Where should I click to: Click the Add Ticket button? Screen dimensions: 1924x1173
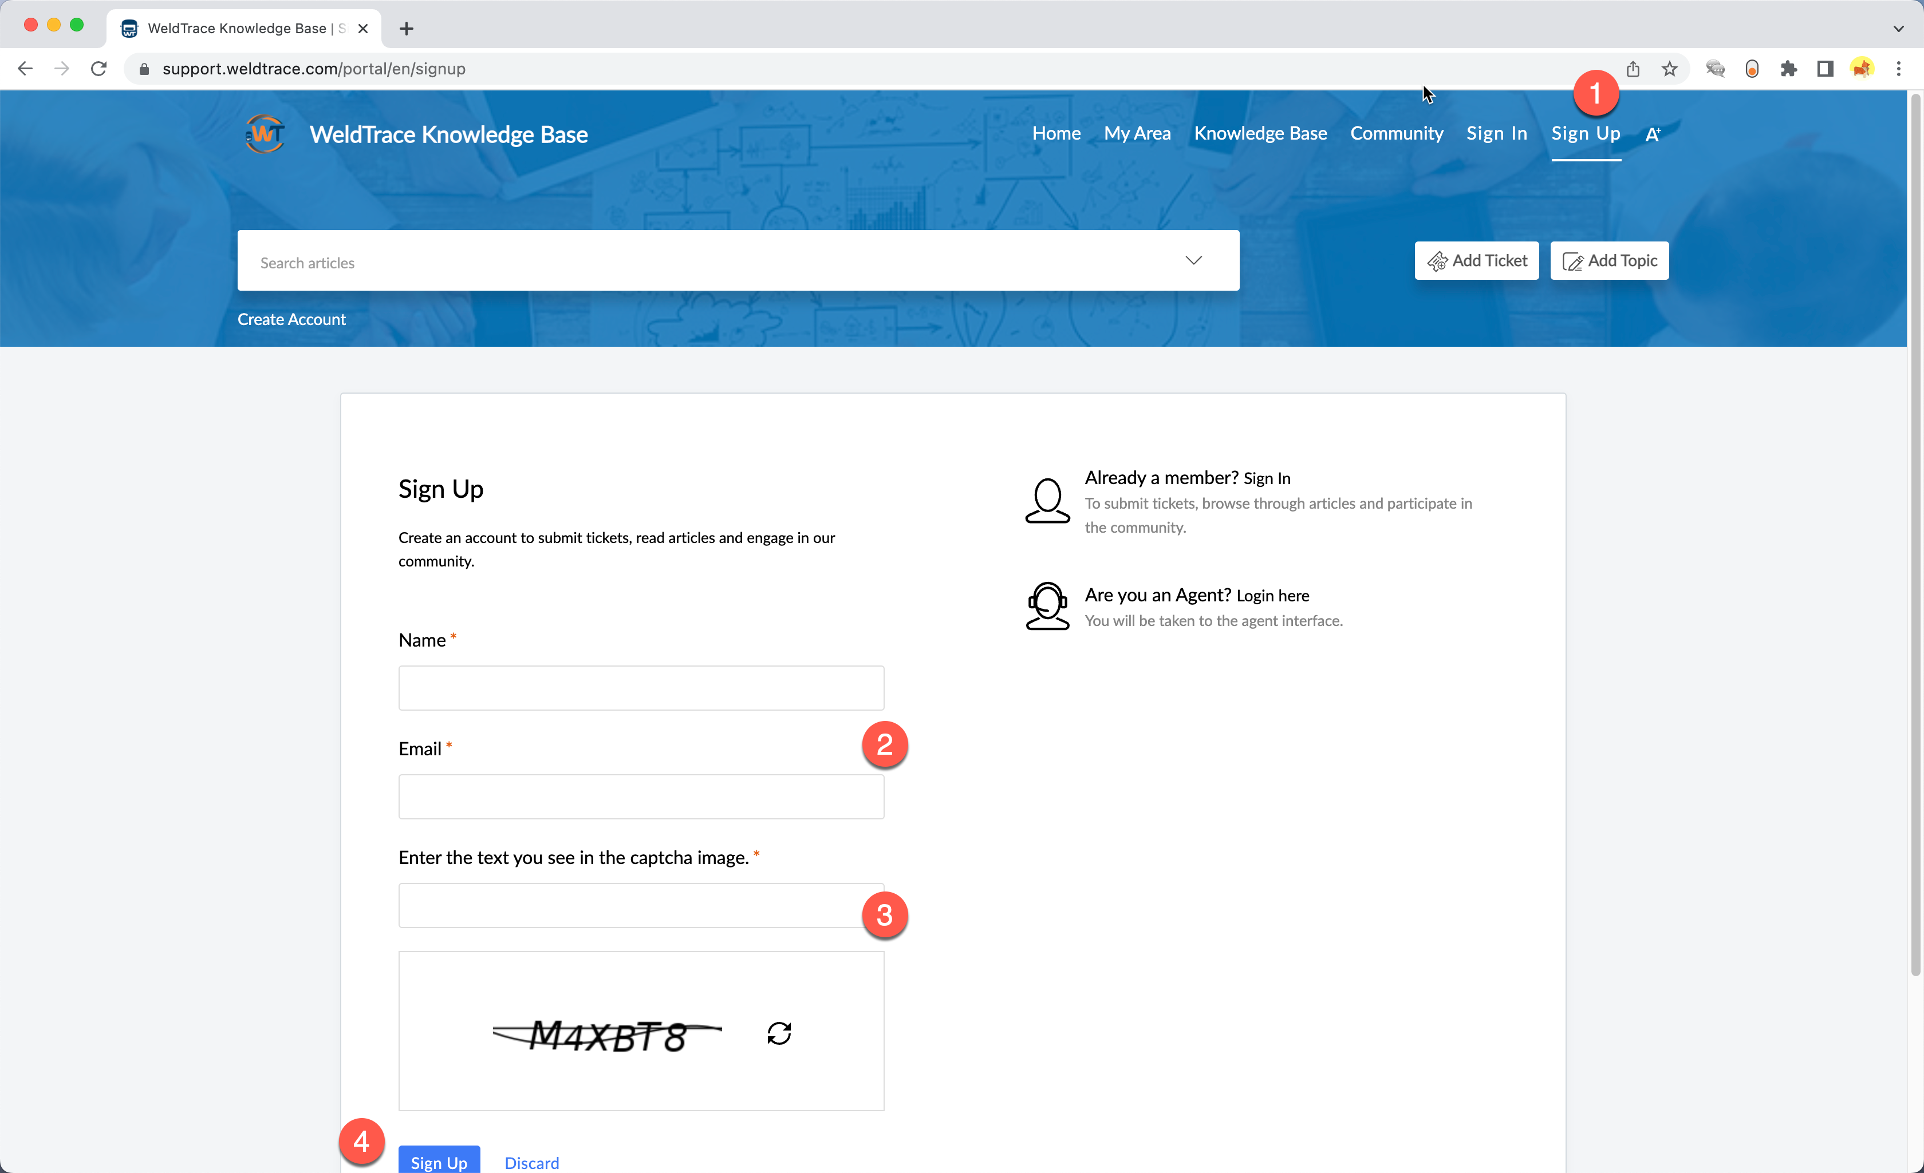tap(1476, 261)
